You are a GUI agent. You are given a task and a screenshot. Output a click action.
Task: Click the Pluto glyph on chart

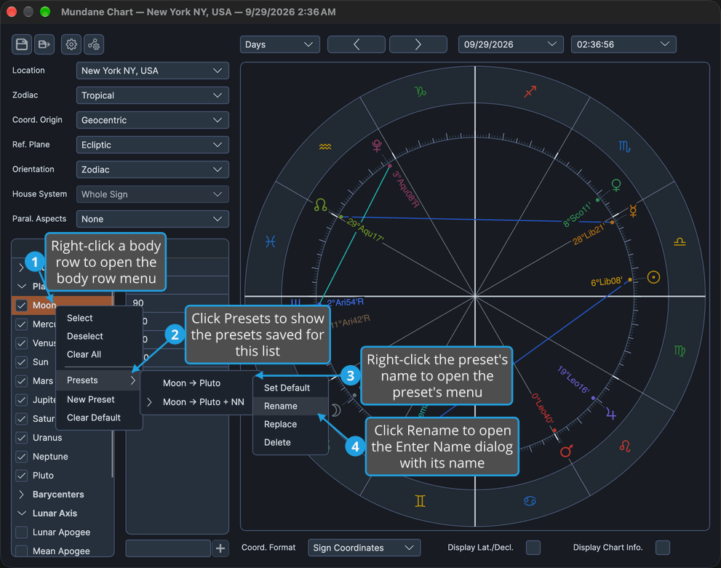point(377,145)
